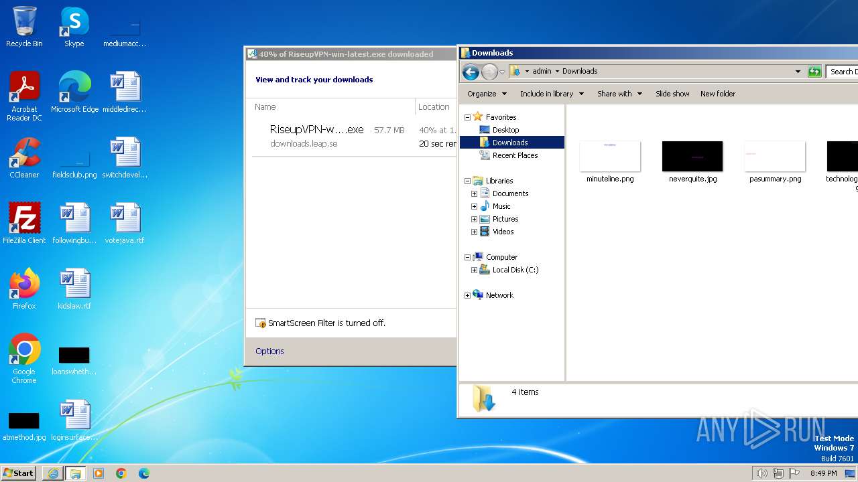Image resolution: width=858 pixels, height=482 pixels.
Task: Select votejava.rtf on the desktop
Action: [125, 224]
